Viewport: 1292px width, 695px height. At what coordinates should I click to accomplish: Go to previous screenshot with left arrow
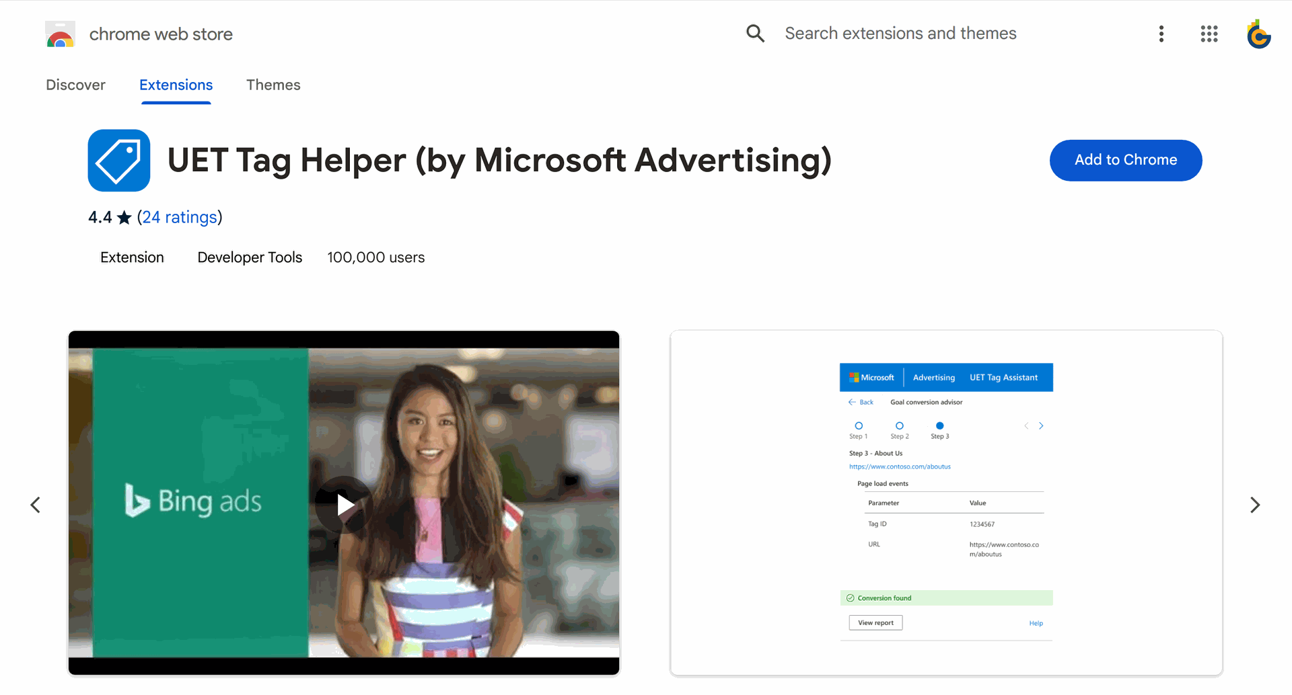[36, 505]
